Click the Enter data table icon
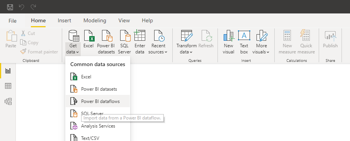The height and width of the screenshot is (141, 350). point(140,35)
